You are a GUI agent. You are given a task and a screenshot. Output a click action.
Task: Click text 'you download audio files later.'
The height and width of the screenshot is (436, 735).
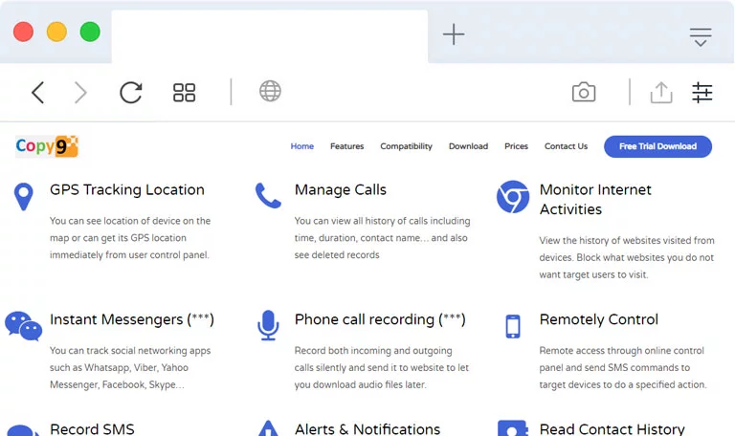click(360, 384)
